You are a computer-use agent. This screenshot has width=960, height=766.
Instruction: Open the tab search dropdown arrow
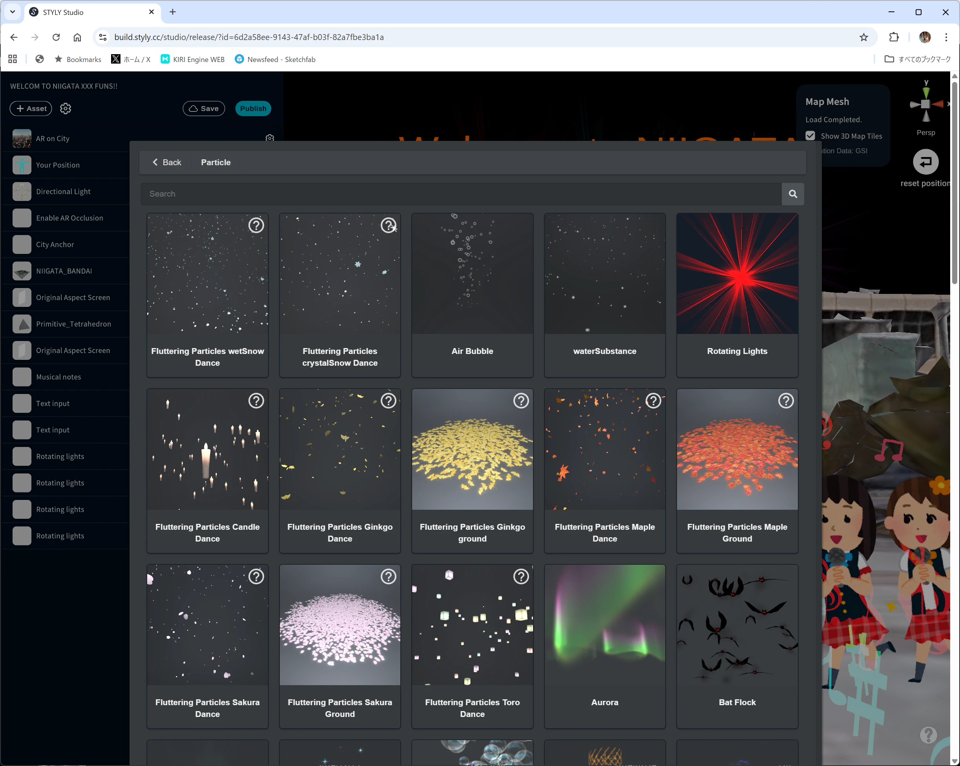pos(13,12)
